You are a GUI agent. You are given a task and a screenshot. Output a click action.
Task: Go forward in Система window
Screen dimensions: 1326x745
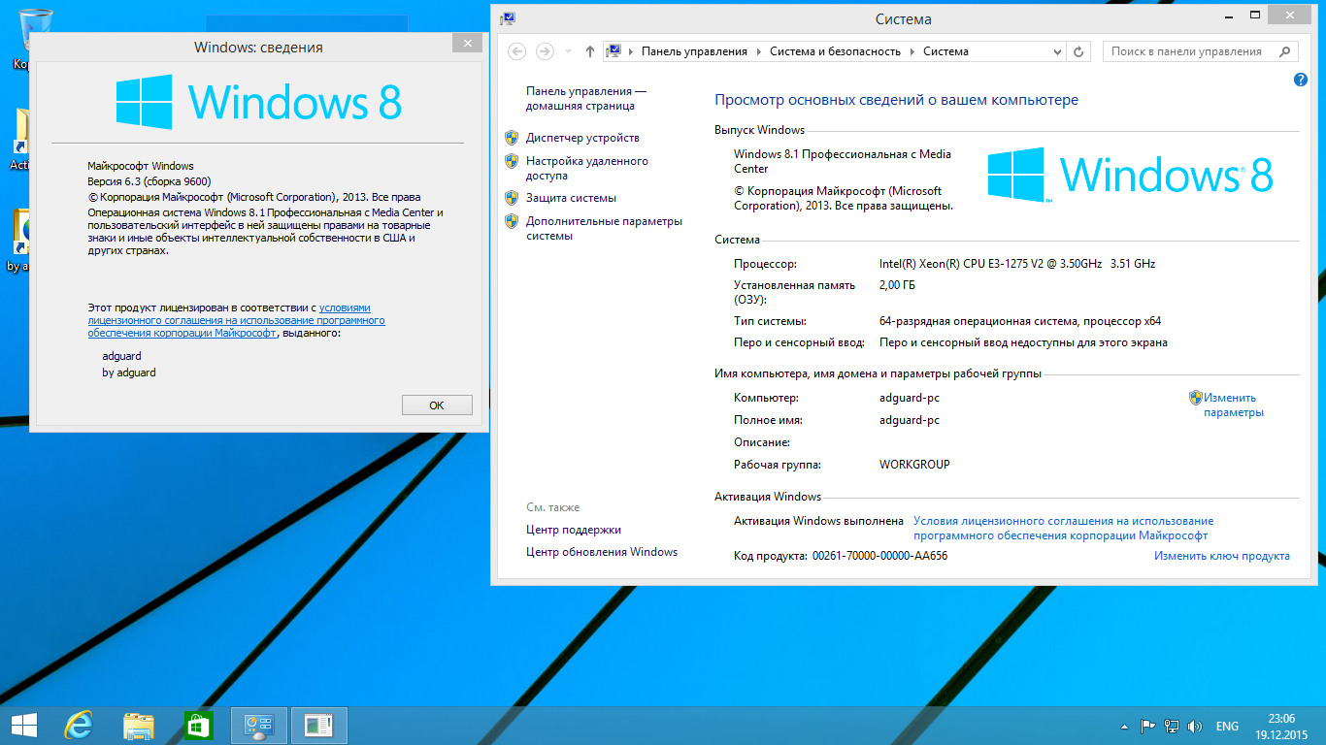(545, 51)
